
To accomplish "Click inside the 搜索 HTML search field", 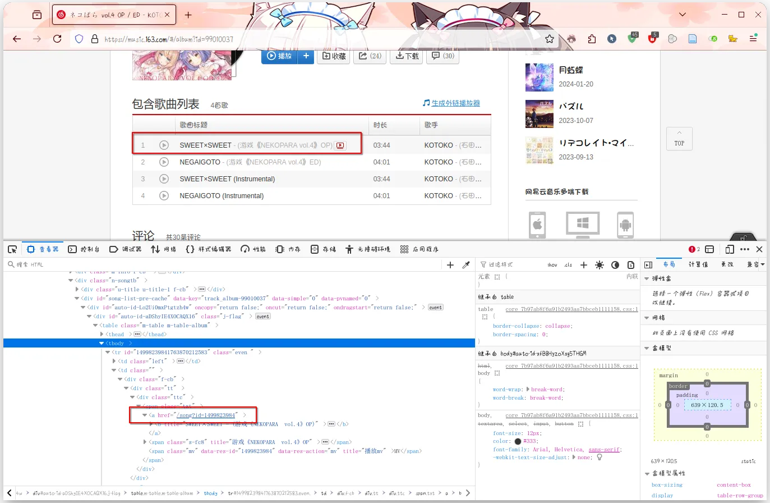I will (x=34, y=264).
